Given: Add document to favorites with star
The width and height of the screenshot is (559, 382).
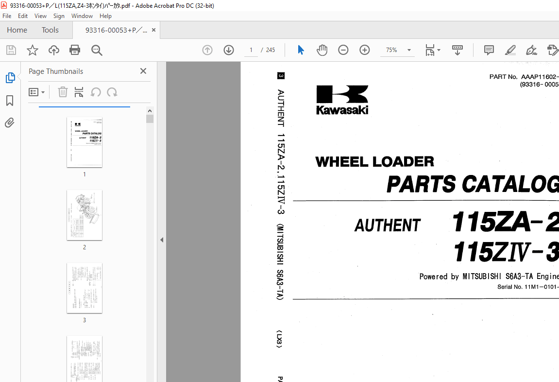Looking at the screenshot, I should point(32,50).
